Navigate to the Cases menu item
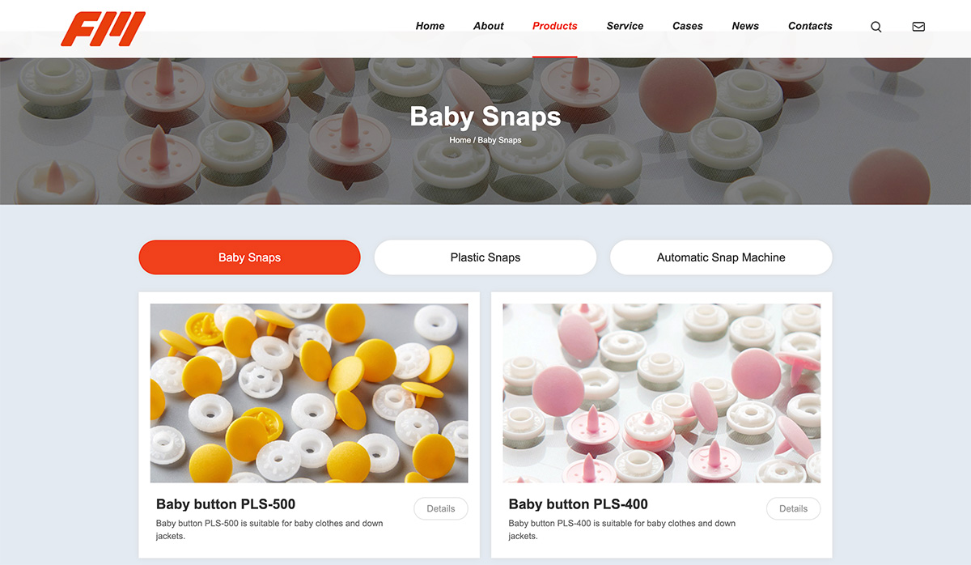971x565 pixels. coord(688,26)
